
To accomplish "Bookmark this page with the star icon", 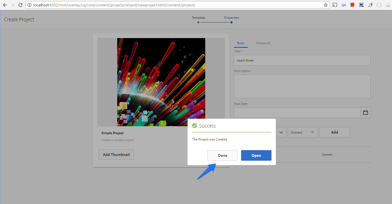I will pos(326,5).
